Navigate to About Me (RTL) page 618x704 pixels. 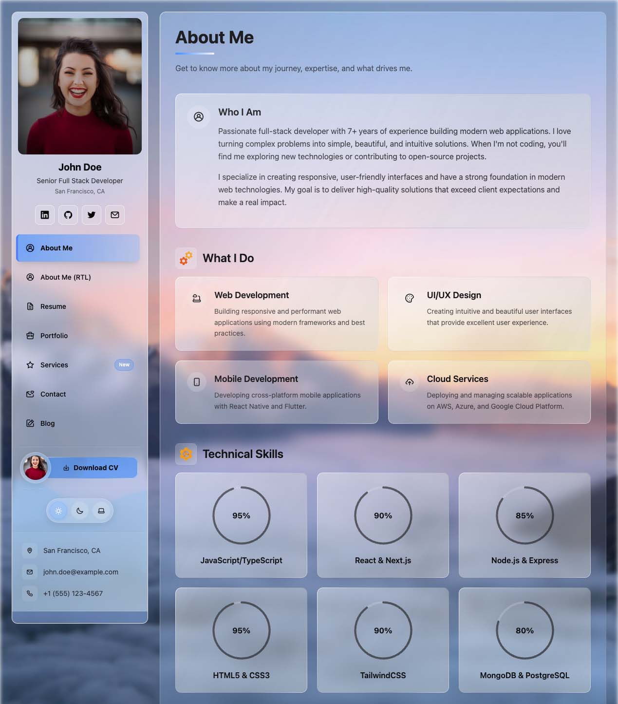pos(65,277)
